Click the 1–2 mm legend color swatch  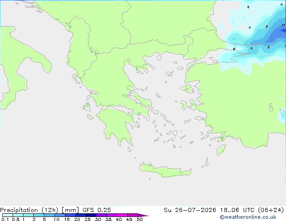[x=28, y=215]
